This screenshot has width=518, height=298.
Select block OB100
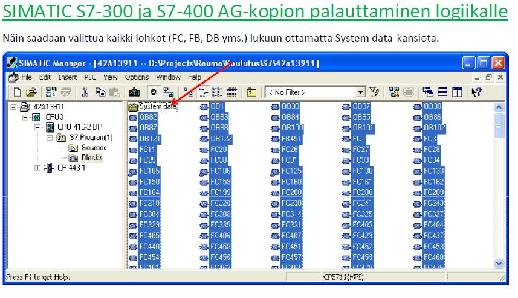coord(292,127)
